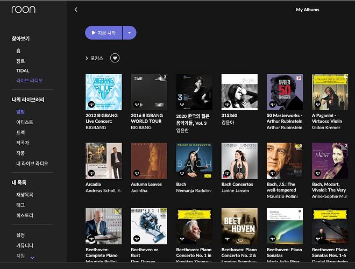
Task: Click TIDAL badge on 2016 BIGBANG cover
Action: 137,104
